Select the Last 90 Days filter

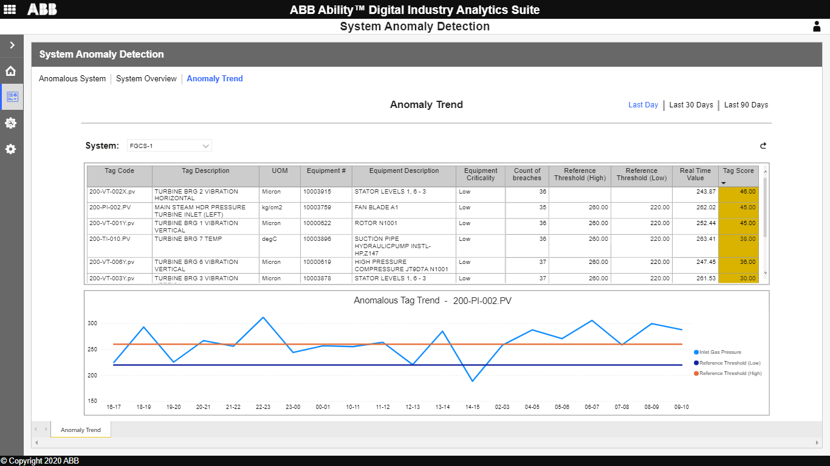pos(746,104)
